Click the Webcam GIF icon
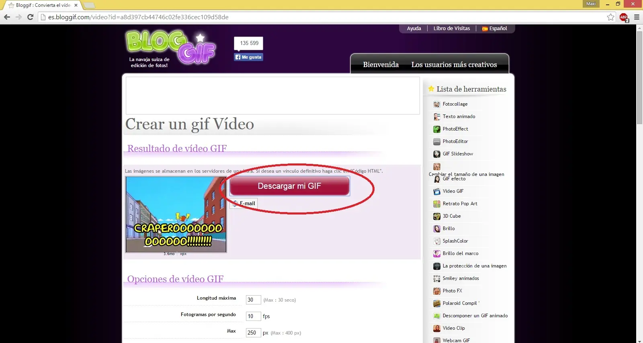This screenshot has height=343, width=643. [437, 340]
